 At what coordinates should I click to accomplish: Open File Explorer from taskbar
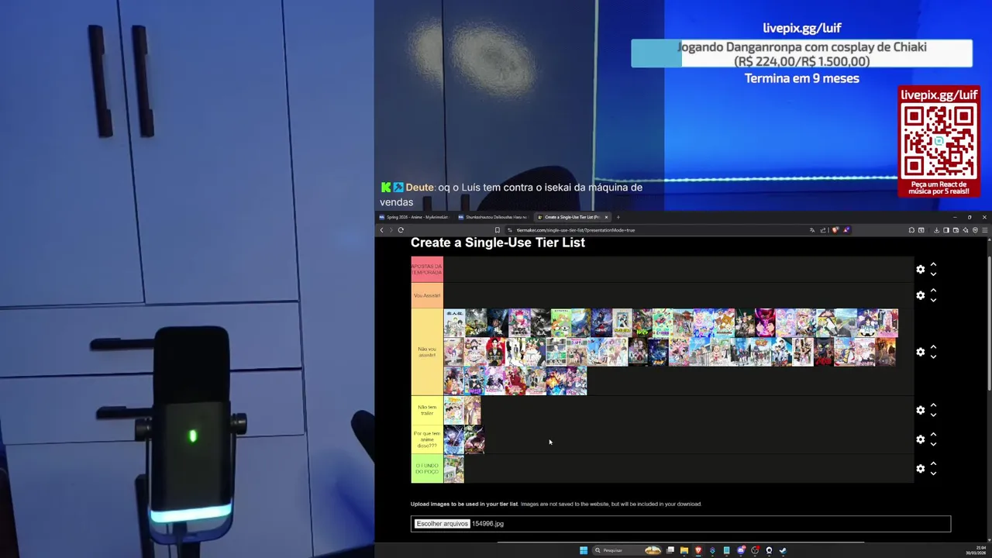point(684,550)
